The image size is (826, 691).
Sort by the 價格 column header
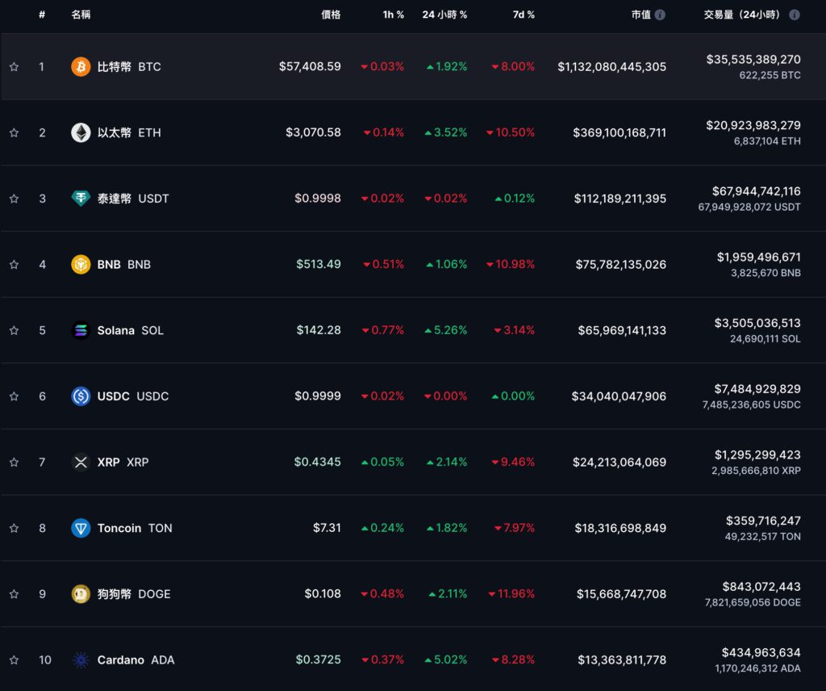tap(331, 15)
